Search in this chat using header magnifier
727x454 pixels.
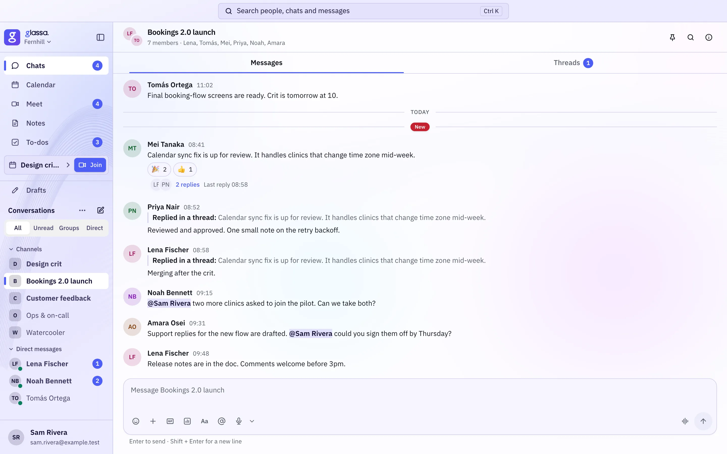tap(691, 37)
